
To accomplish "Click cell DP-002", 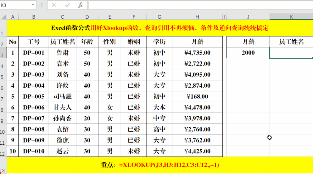I will 34,64.
